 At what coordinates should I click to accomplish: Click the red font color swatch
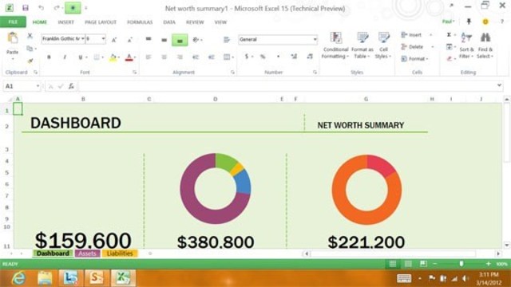click(x=129, y=57)
